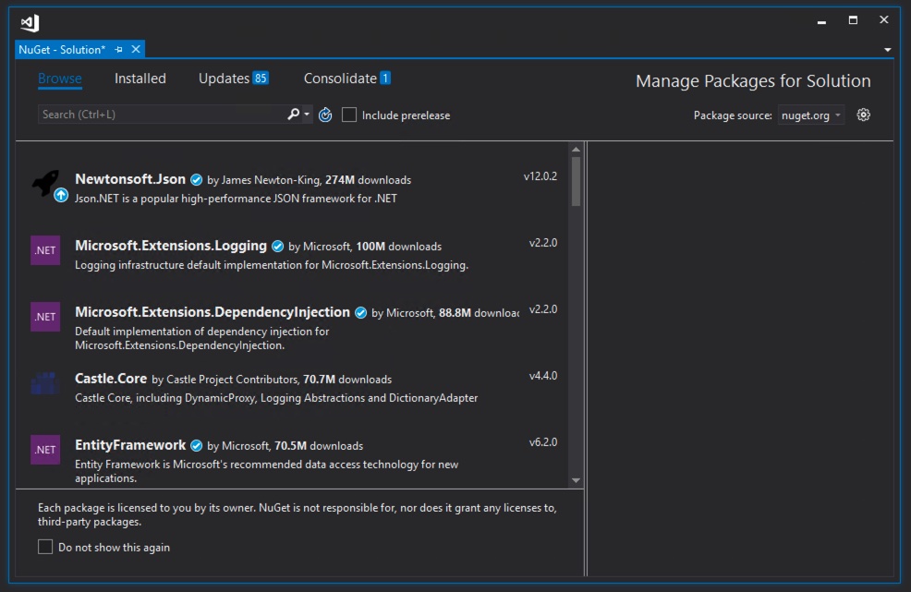
Task: Refresh the package list
Action: (x=325, y=115)
